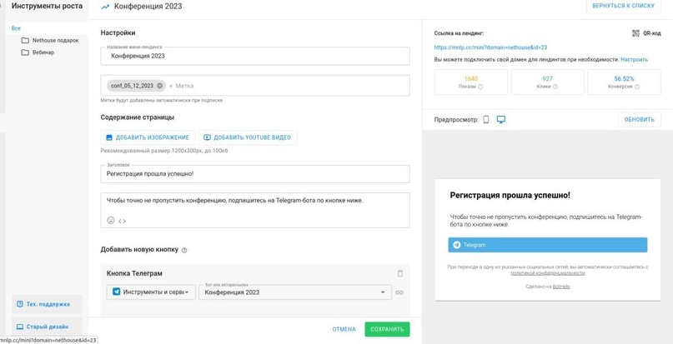Open the Инструменты и сервисы messenger dropdown
Screen dimensions: 673x344
151,292
